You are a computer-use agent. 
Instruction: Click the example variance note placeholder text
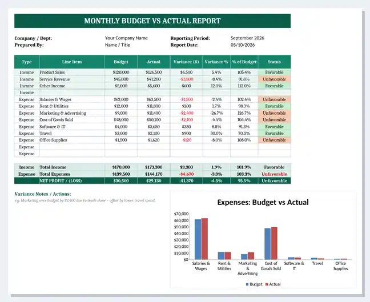tap(85, 200)
